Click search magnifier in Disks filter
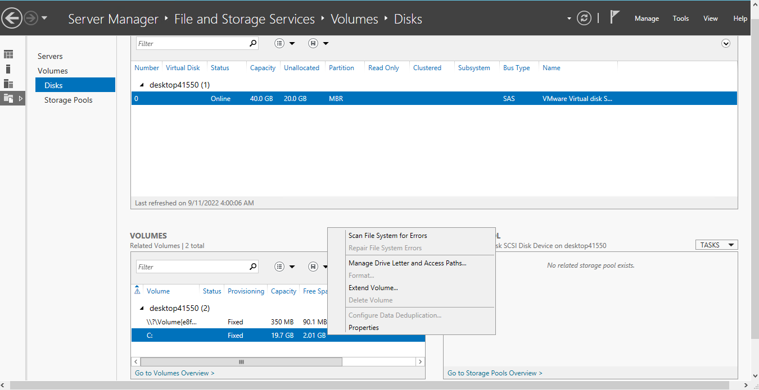 point(253,43)
